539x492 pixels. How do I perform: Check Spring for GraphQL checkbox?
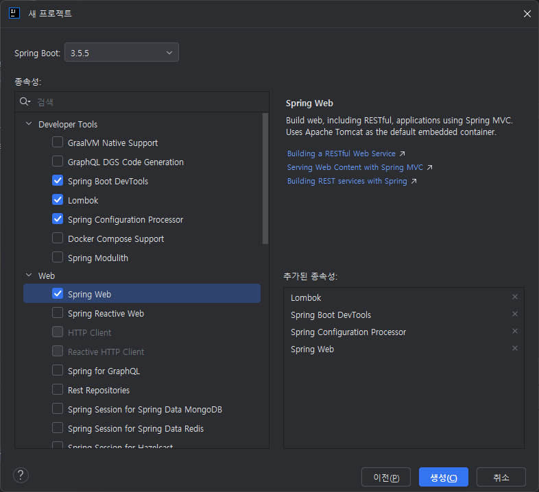[58, 371]
